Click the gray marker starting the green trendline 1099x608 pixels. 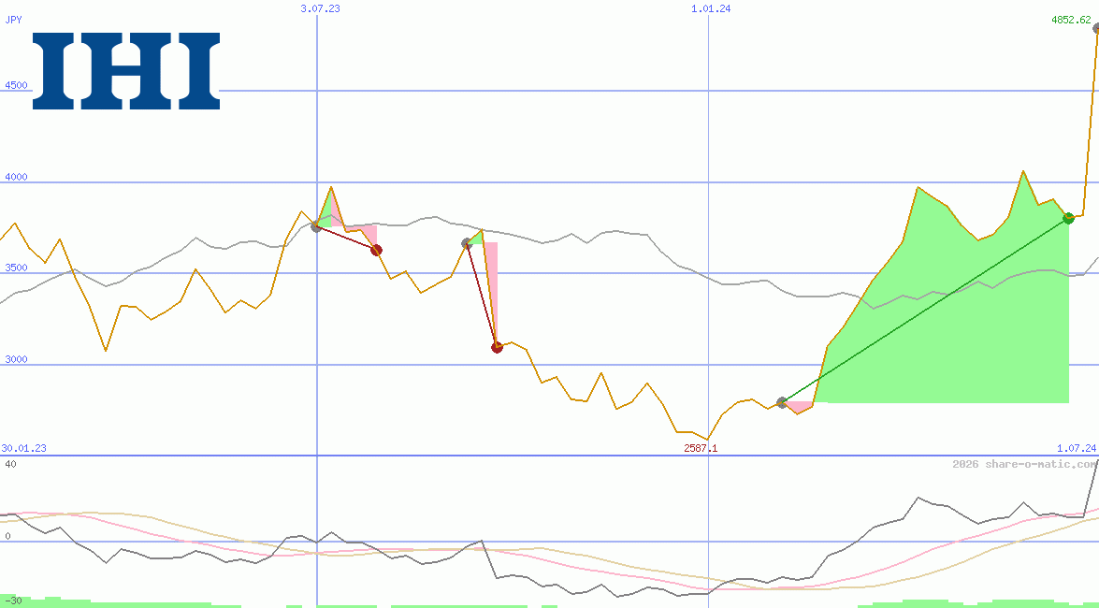click(781, 402)
